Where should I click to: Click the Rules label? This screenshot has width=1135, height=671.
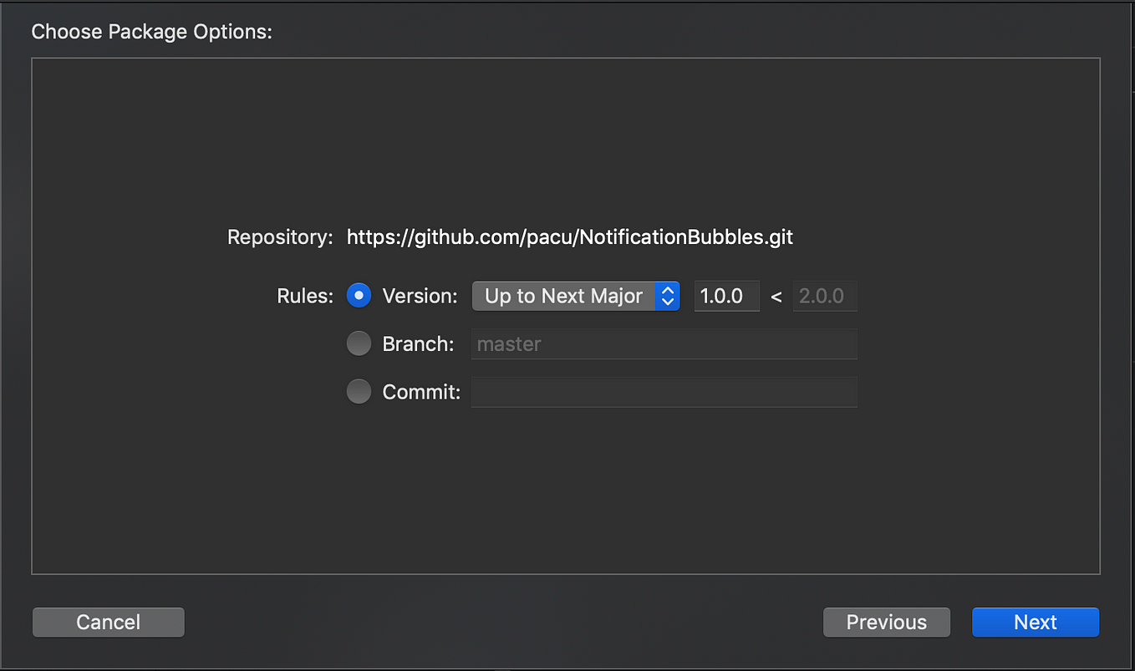click(x=304, y=295)
